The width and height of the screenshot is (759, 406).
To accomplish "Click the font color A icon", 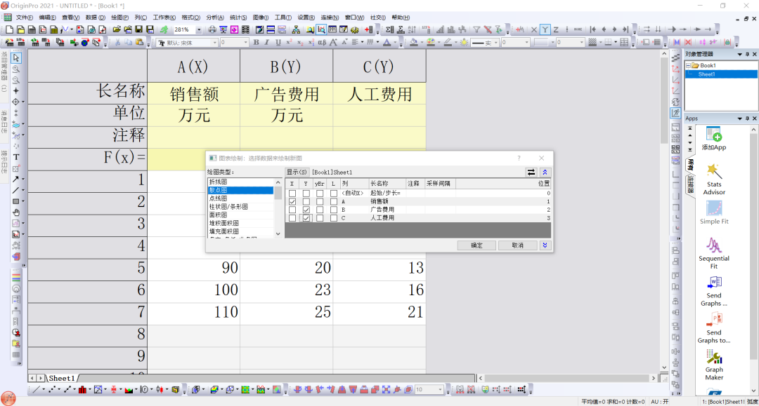I will [x=387, y=43].
